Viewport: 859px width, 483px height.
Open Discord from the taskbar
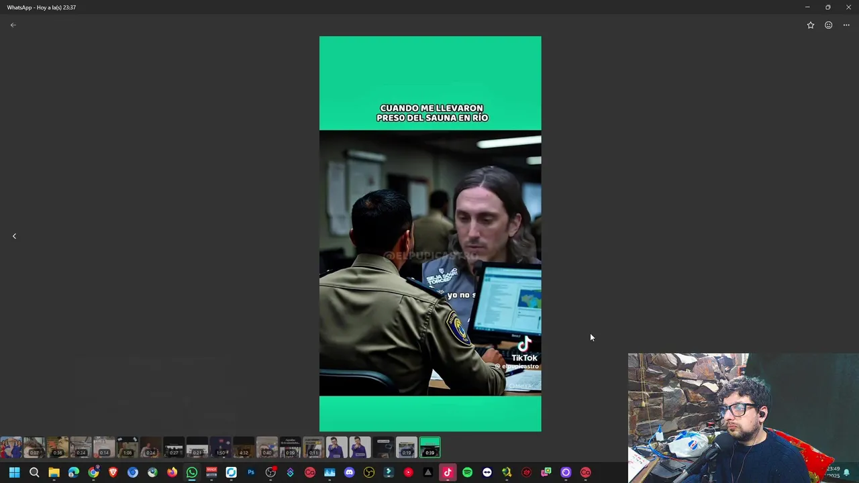(x=349, y=472)
